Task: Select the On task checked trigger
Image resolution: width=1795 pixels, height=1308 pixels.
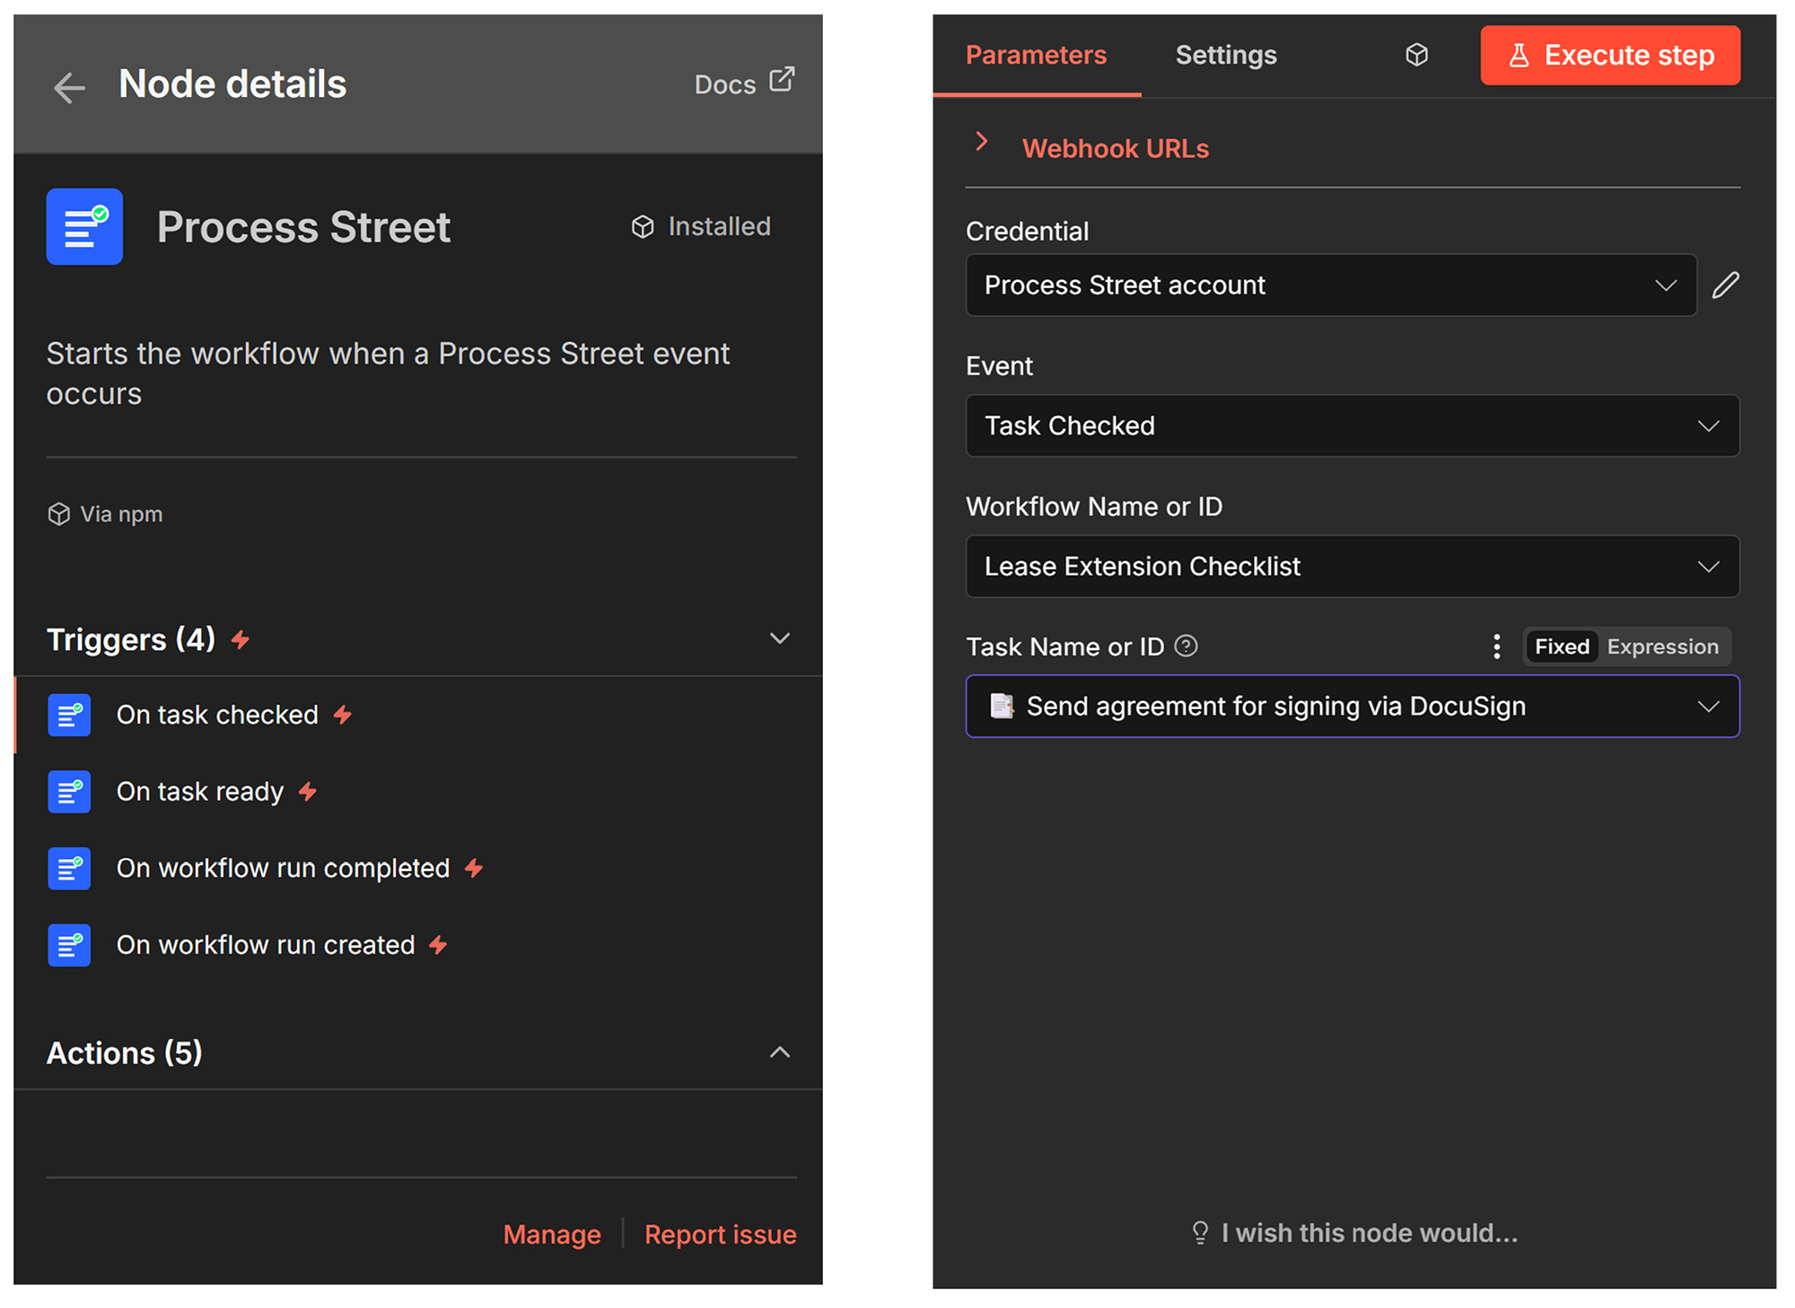Action: click(x=419, y=715)
